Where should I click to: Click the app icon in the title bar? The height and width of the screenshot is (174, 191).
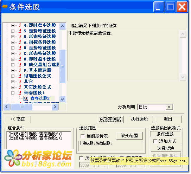point(5,6)
